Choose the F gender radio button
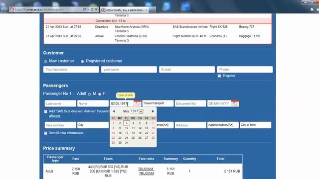The height and width of the screenshot is (179, 319). 100,94
